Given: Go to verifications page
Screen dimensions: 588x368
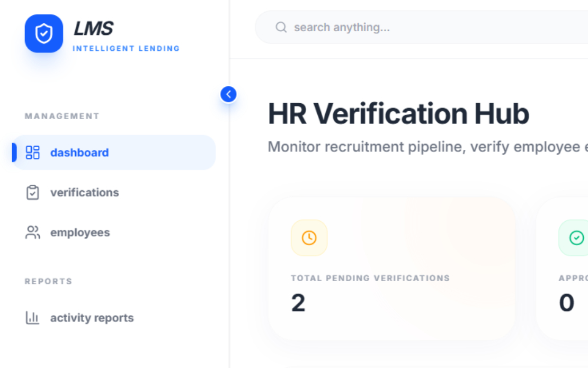Looking at the screenshot, I should [114, 193].
